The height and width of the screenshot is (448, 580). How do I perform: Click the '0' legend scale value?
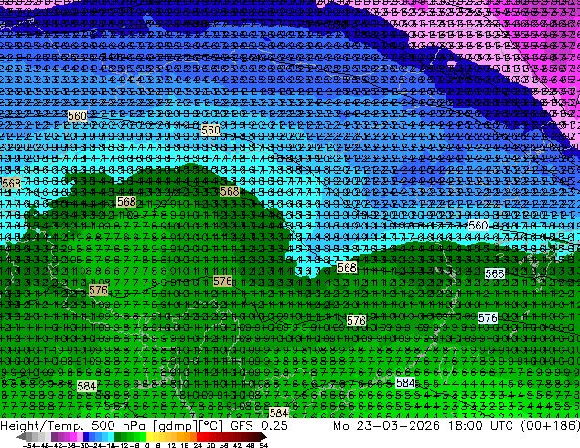(x=147, y=445)
